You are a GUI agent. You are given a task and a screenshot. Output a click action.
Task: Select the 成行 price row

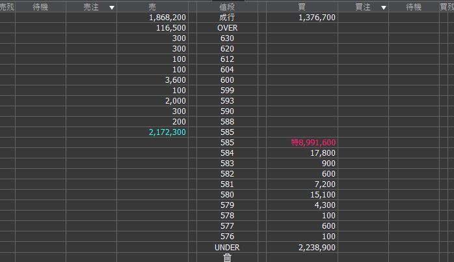click(x=227, y=18)
